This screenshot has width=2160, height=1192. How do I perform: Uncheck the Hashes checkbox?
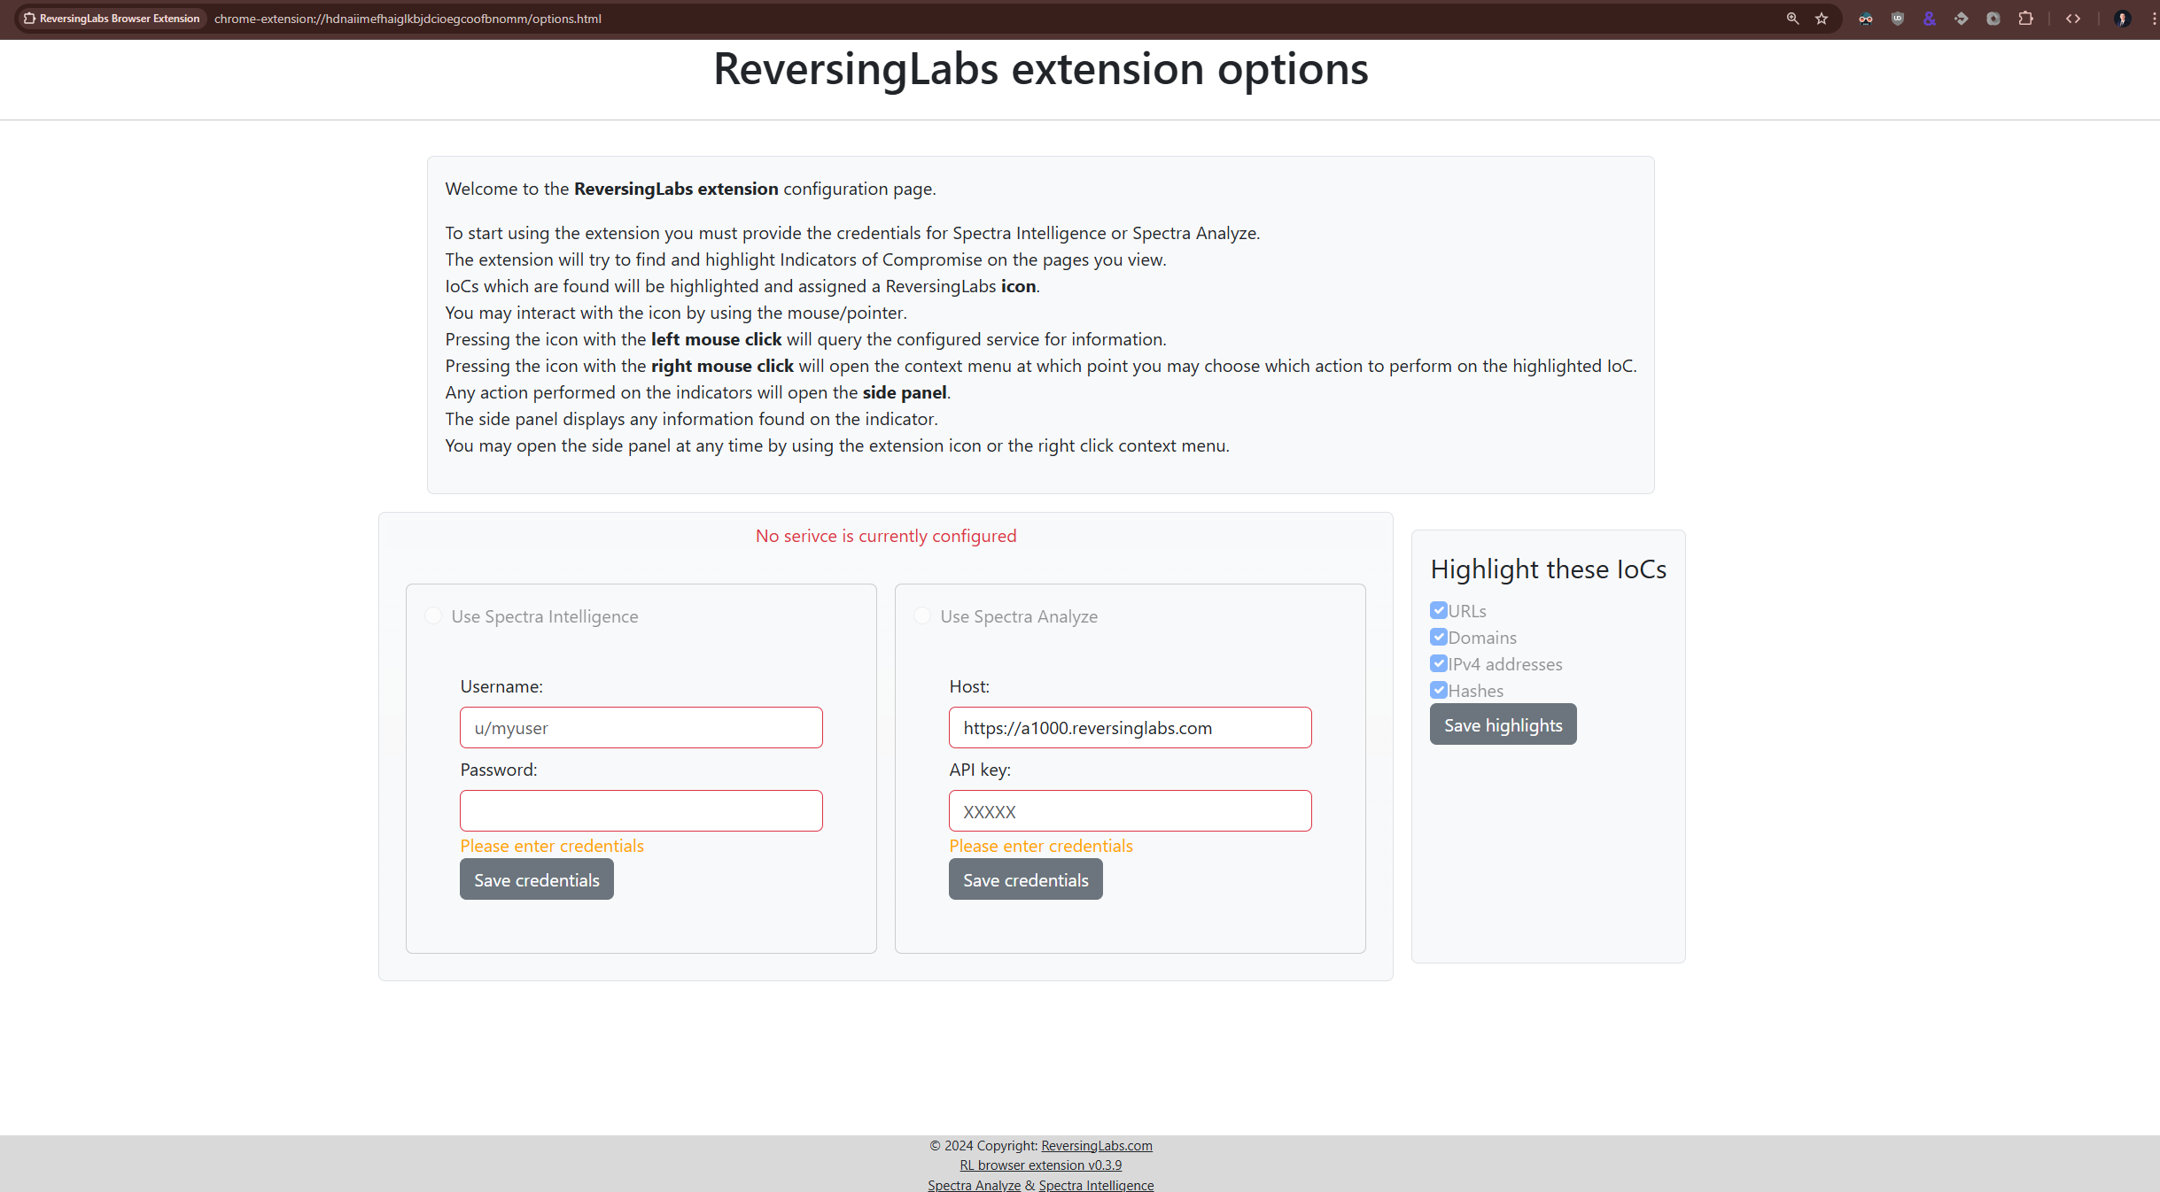tap(1439, 690)
